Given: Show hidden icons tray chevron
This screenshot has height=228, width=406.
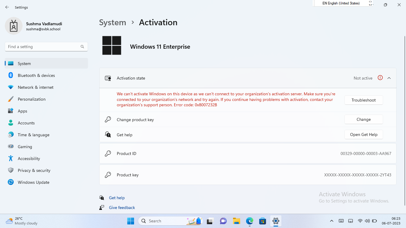Looking at the screenshot, I should point(332,221).
